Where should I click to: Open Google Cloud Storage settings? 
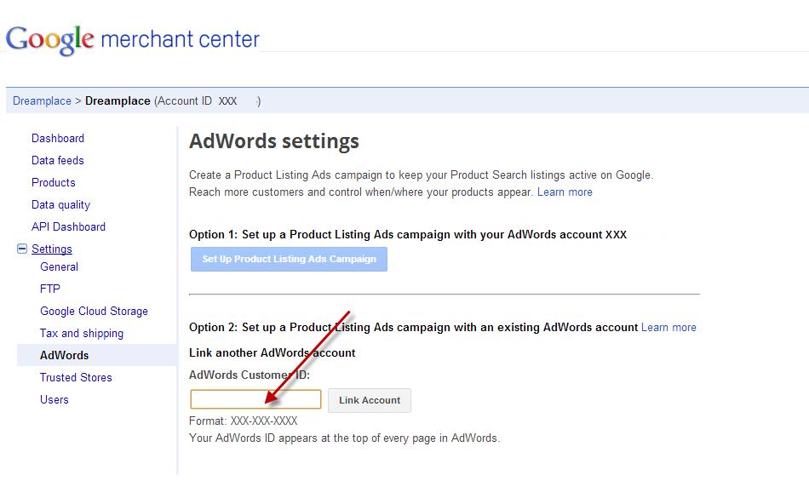pyautogui.click(x=94, y=311)
